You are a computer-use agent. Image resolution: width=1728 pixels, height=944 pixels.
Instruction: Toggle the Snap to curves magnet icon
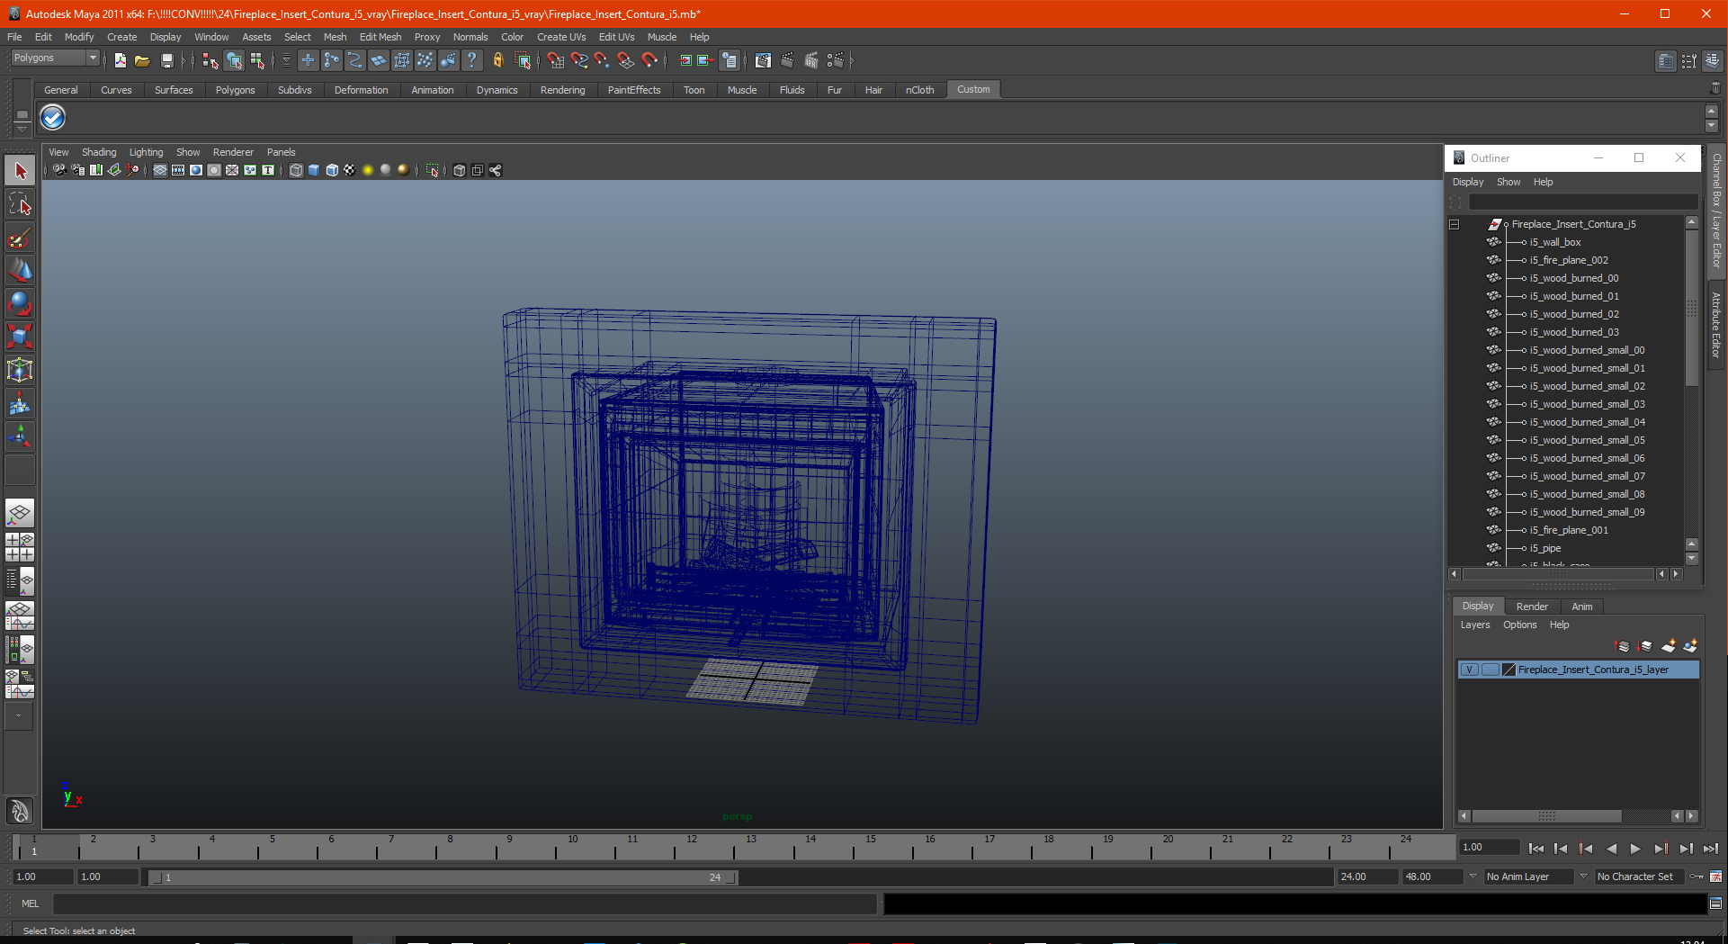click(x=579, y=60)
